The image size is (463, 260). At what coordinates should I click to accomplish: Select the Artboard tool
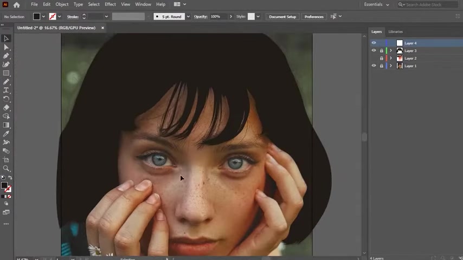coord(6,160)
